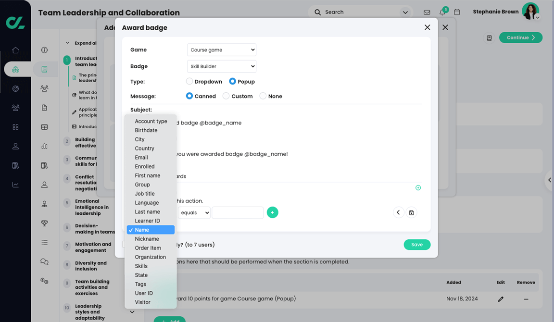Open the course settings gears icon
The image size is (554, 322).
point(44,281)
